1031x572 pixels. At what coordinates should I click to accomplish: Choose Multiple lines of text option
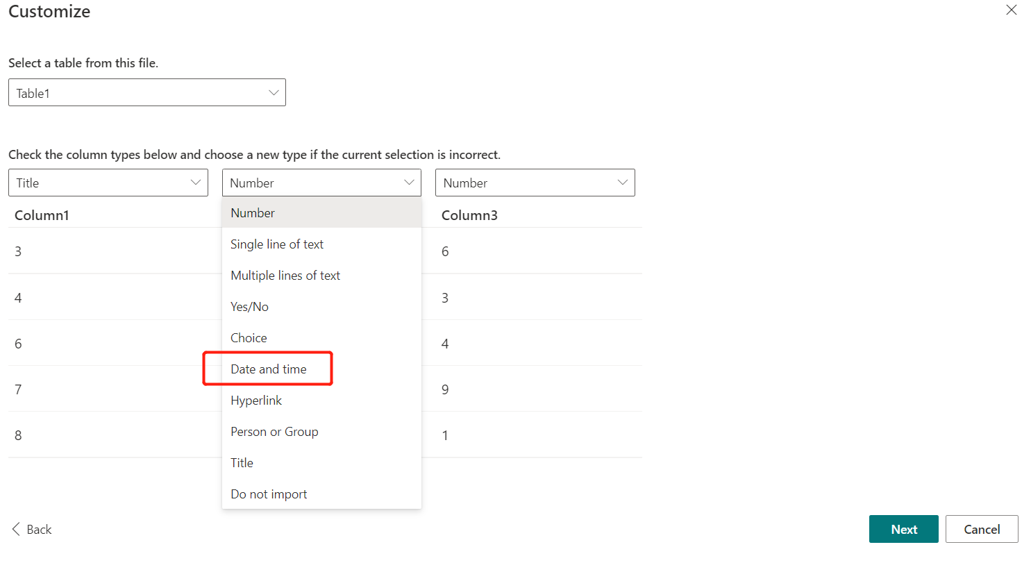321,276
